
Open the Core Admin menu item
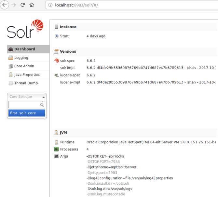point(28,66)
